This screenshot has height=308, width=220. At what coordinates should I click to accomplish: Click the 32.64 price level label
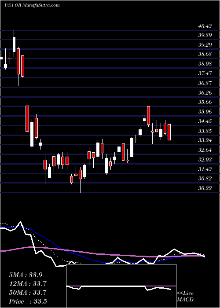(x=205, y=150)
